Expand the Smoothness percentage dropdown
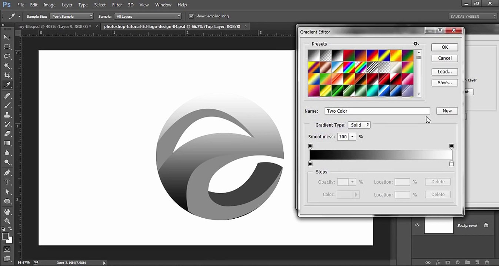 coord(352,137)
